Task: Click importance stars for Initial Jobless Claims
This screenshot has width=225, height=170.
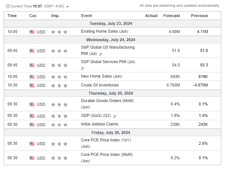Action: [x=59, y=125]
